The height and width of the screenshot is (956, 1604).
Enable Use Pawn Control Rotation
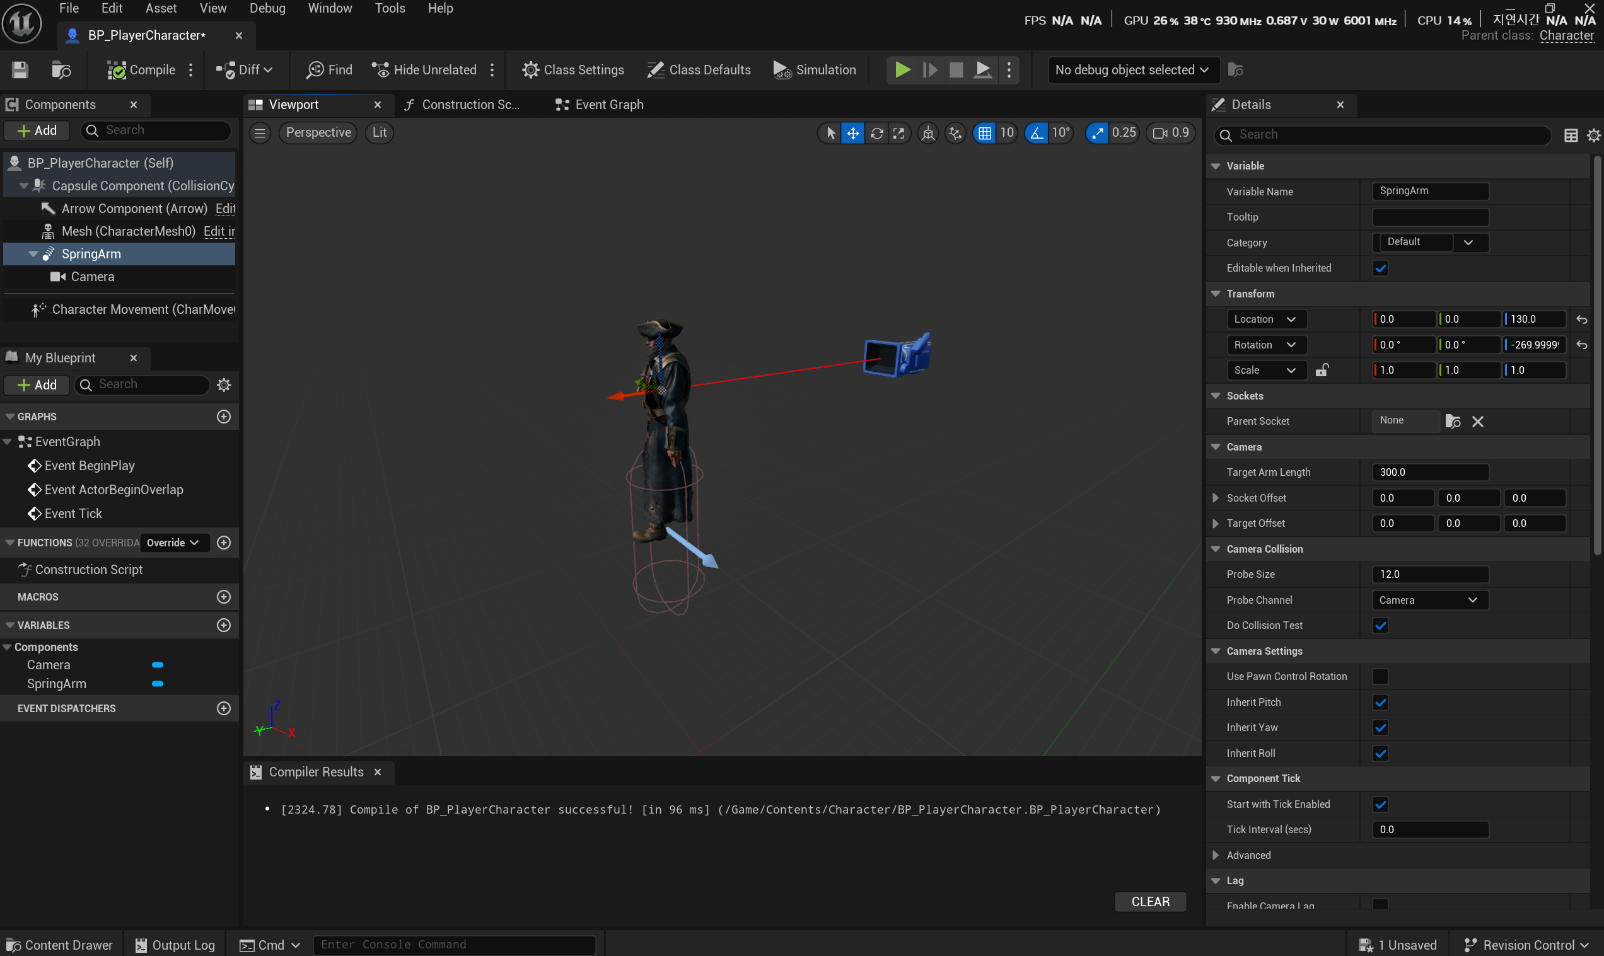pos(1380,676)
